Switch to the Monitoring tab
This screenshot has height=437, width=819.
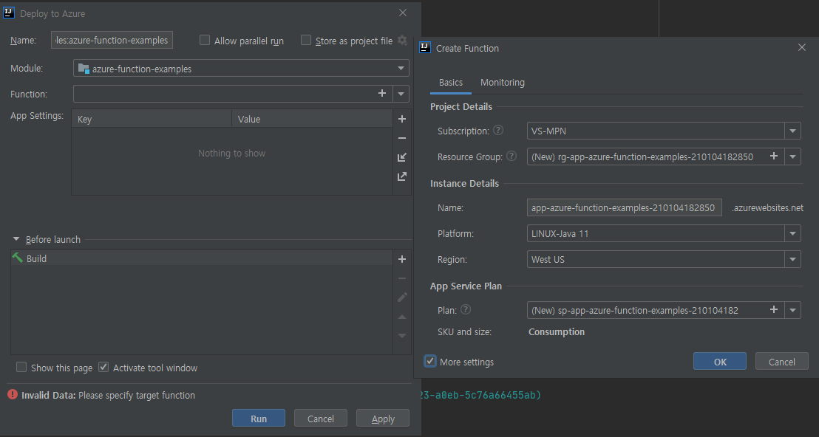(503, 83)
